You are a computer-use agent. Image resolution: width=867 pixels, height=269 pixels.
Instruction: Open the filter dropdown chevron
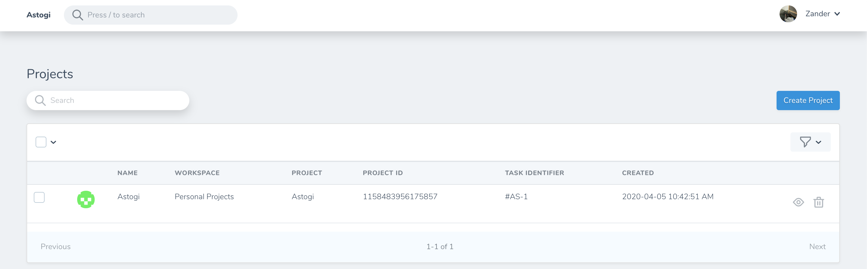click(x=818, y=142)
